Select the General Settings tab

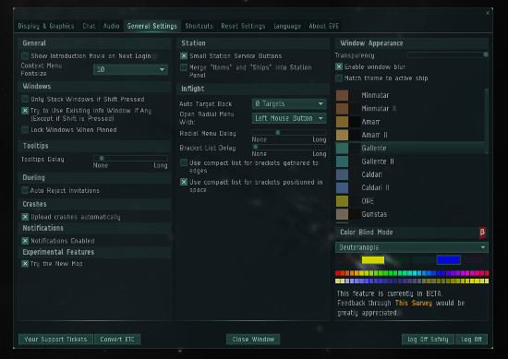point(152,26)
